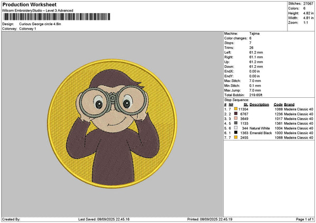Click the Right value 61.1 mm
Viewport: 316px width, 223px height.
[256, 57]
